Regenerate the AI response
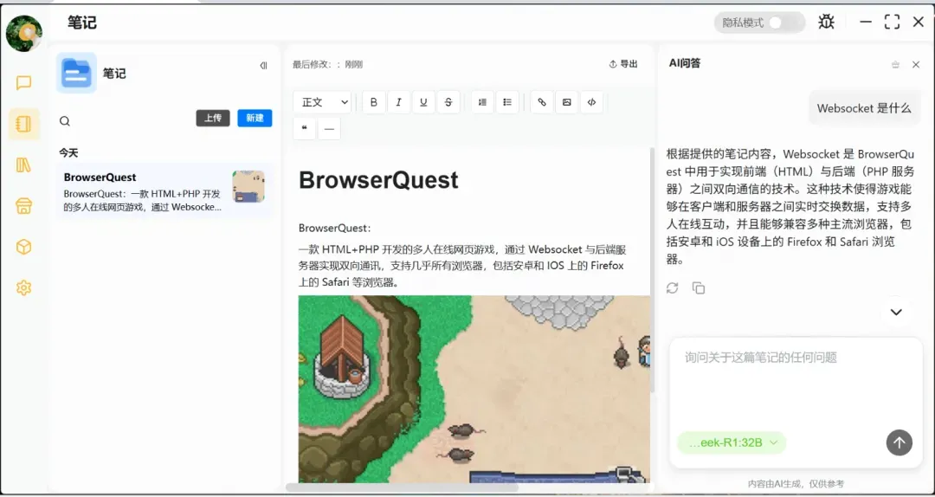 point(673,288)
